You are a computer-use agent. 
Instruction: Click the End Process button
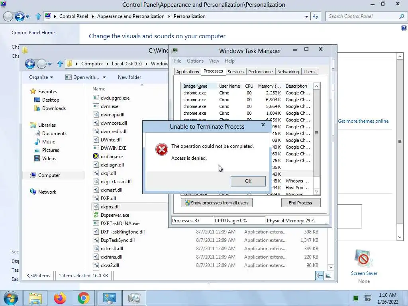tap(300, 203)
